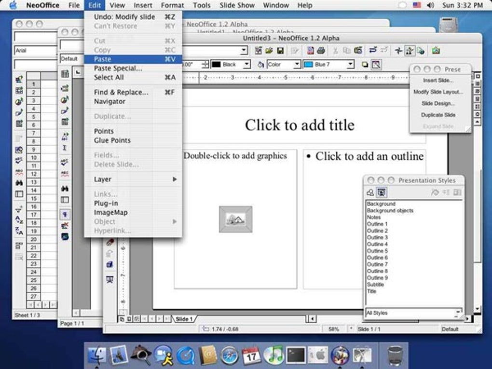Screen dimensions: 492x369
Task: Open the Blue 7 fill color dropdown
Action: 351,64
